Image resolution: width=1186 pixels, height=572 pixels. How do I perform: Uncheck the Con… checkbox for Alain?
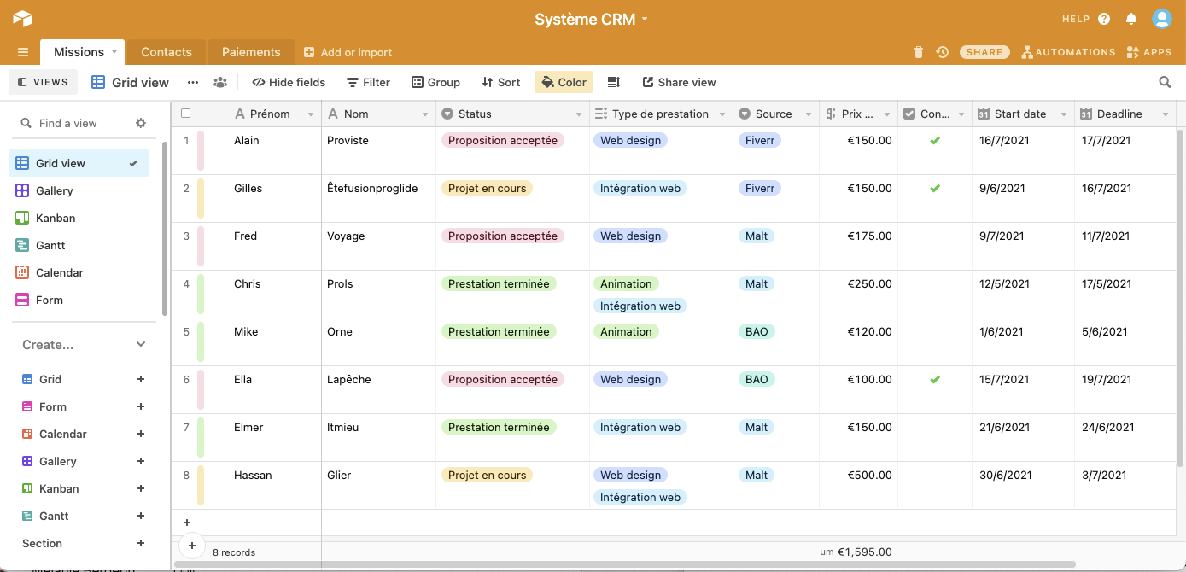tap(935, 140)
